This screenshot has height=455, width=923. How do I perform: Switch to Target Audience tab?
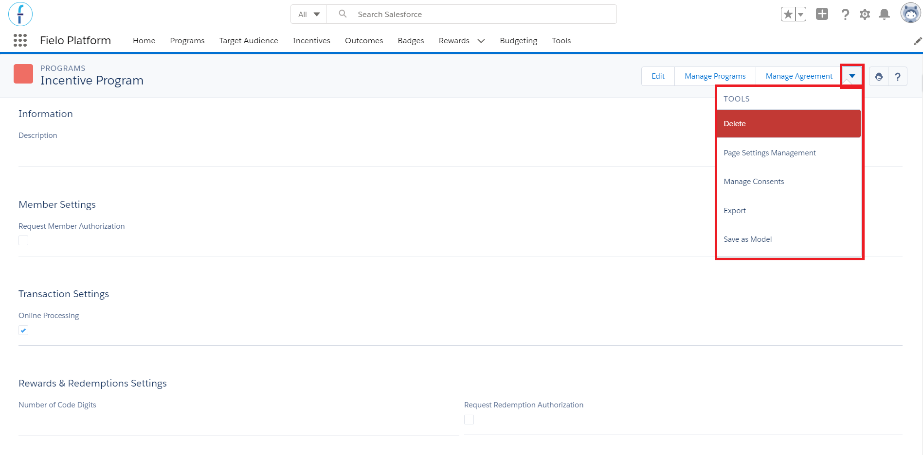pyautogui.click(x=249, y=41)
